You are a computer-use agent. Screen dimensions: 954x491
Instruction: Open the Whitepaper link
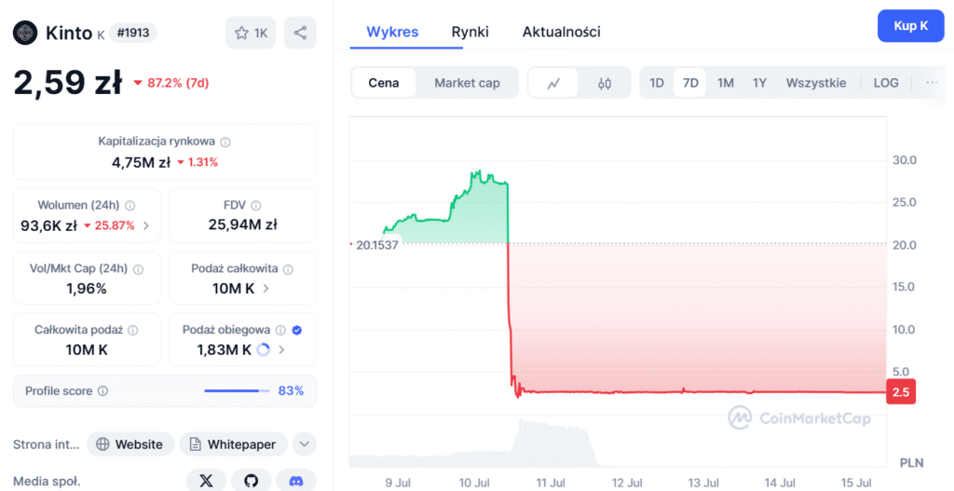click(232, 444)
